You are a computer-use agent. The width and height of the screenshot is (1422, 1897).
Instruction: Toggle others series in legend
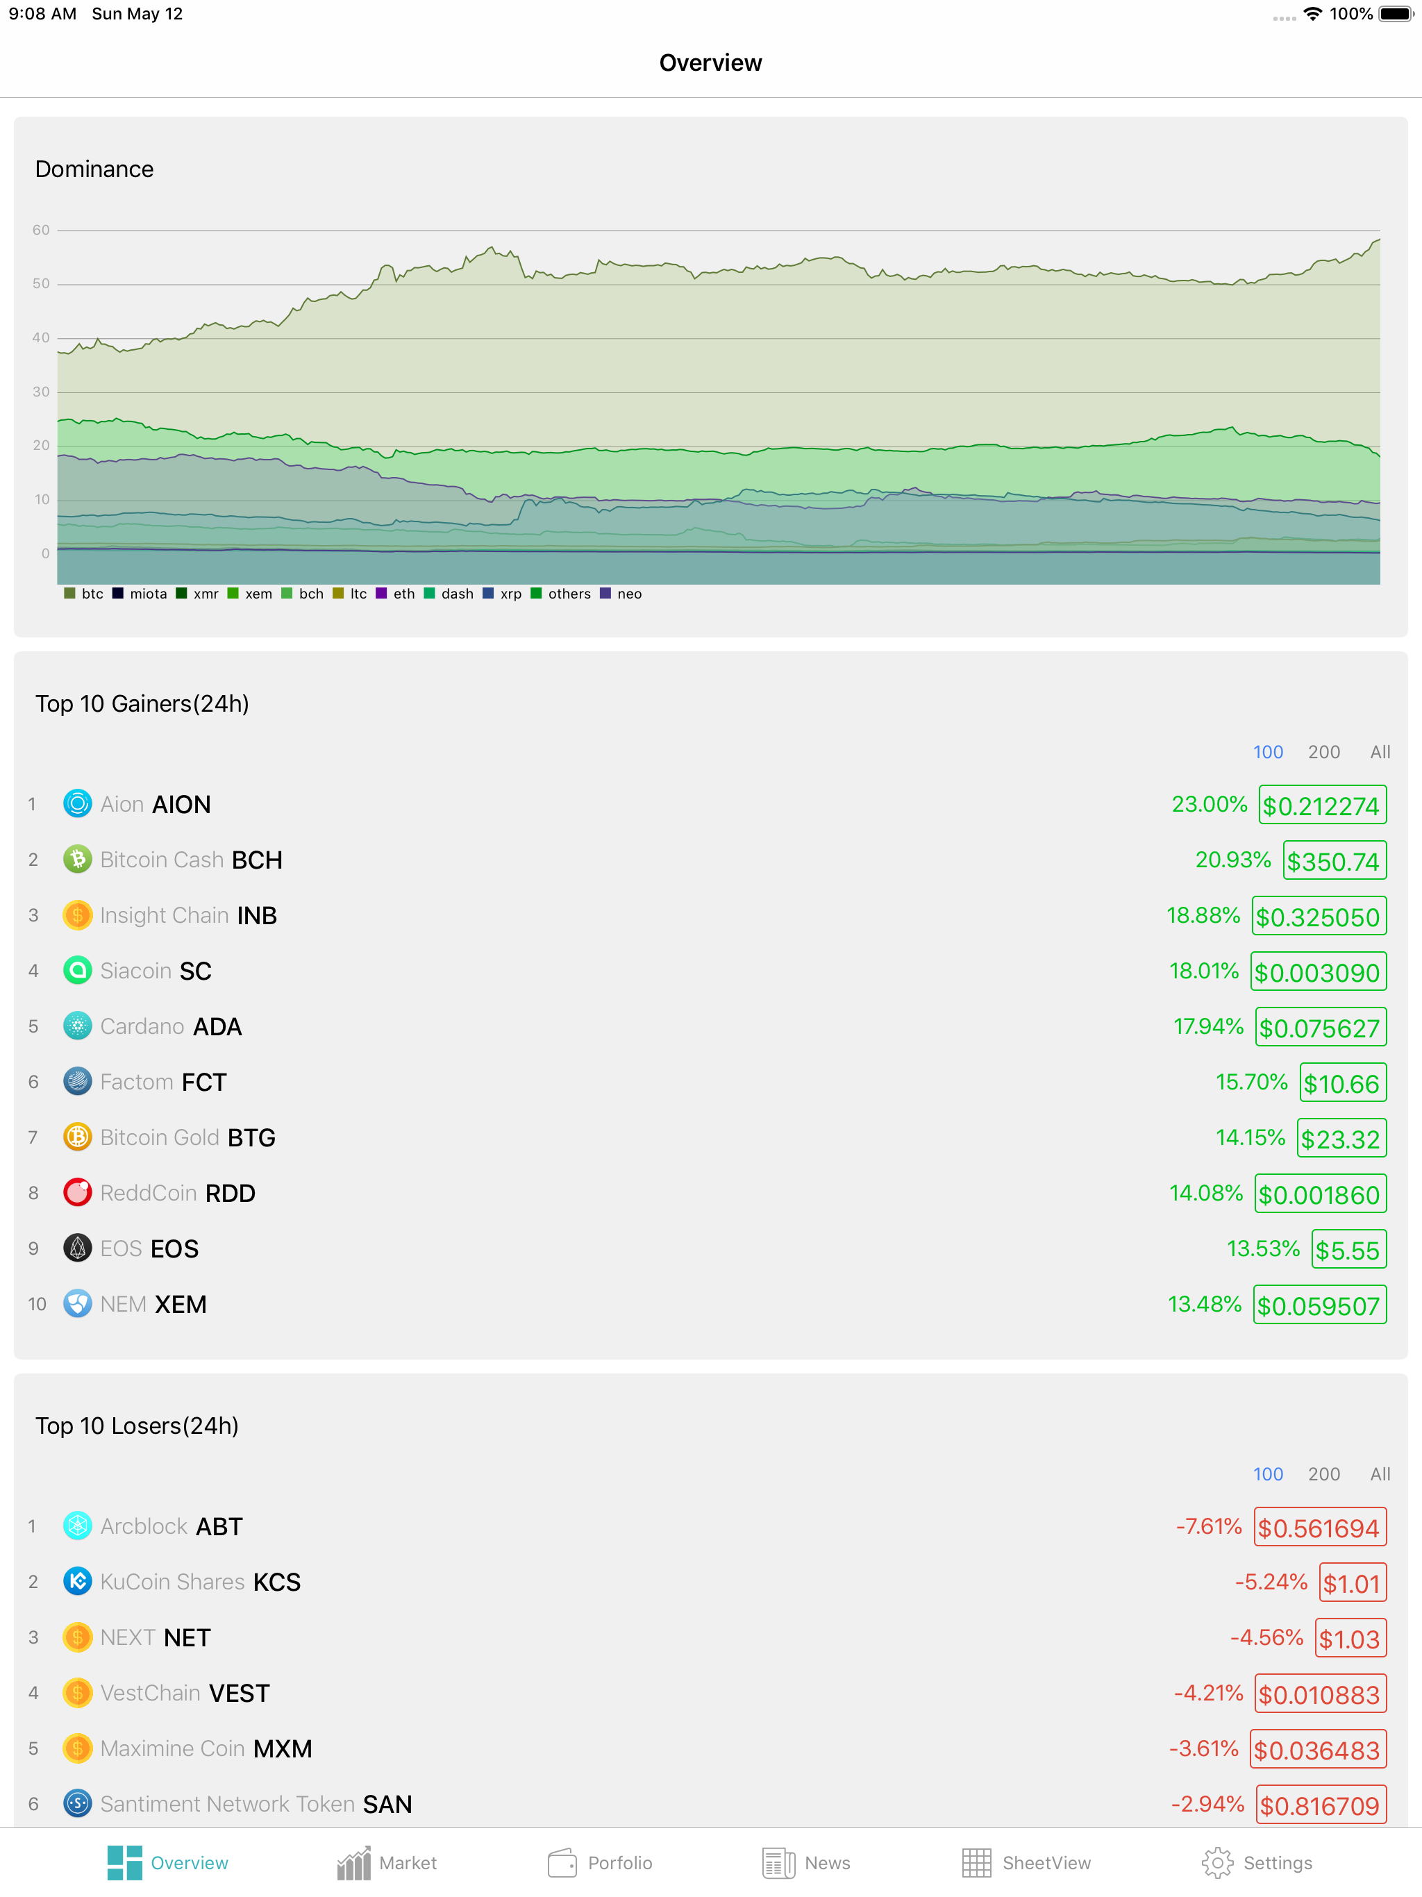561,594
